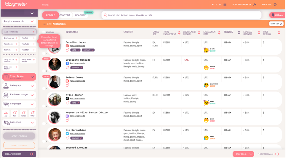Tick the checkbox for Cristiano Ronaldo row

coord(44,71)
